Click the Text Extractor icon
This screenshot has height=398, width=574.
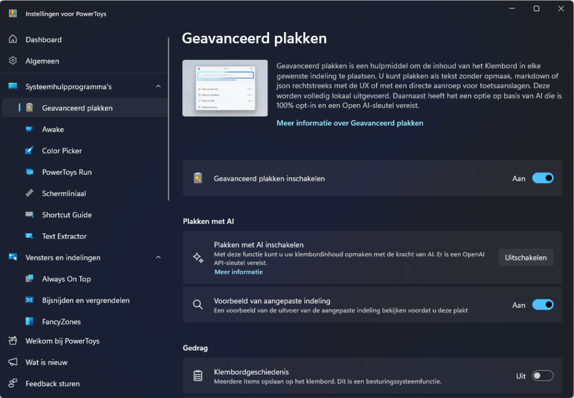(29, 236)
